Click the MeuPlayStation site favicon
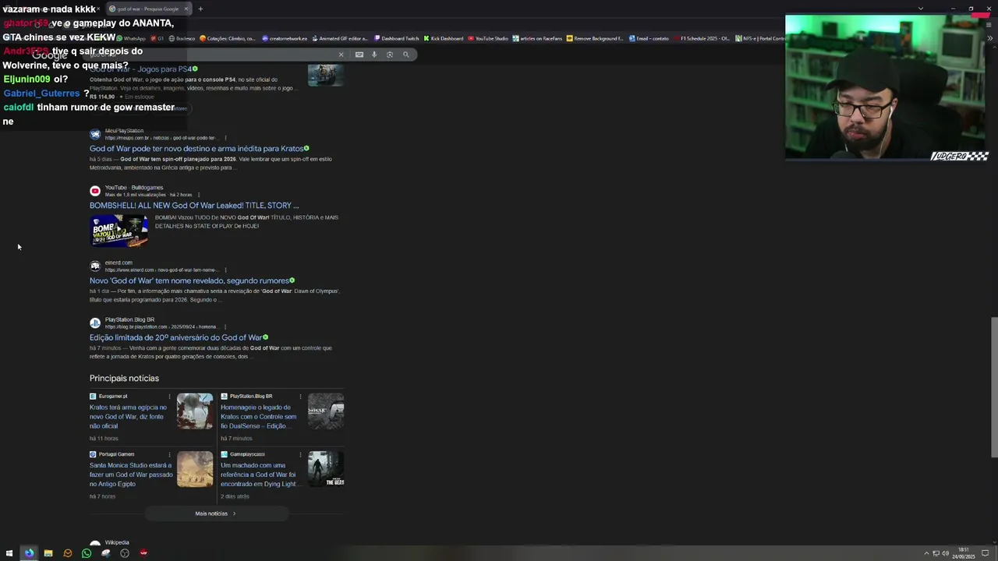The height and width of the screenshot is (561, 998). pyautogui.click(x=95, y=134)
